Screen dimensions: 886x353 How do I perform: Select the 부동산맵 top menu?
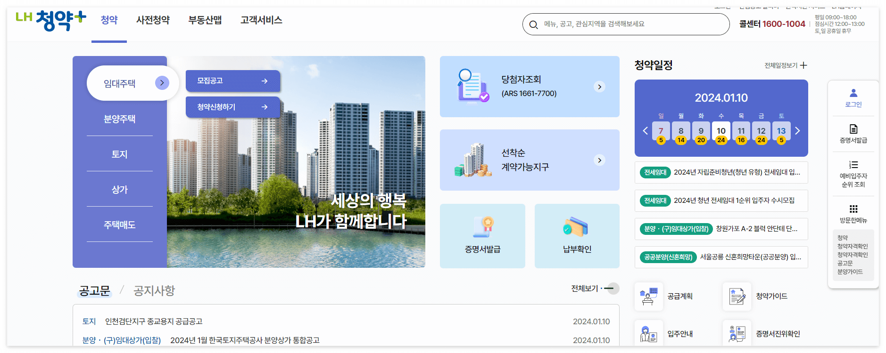coord(205,20)
